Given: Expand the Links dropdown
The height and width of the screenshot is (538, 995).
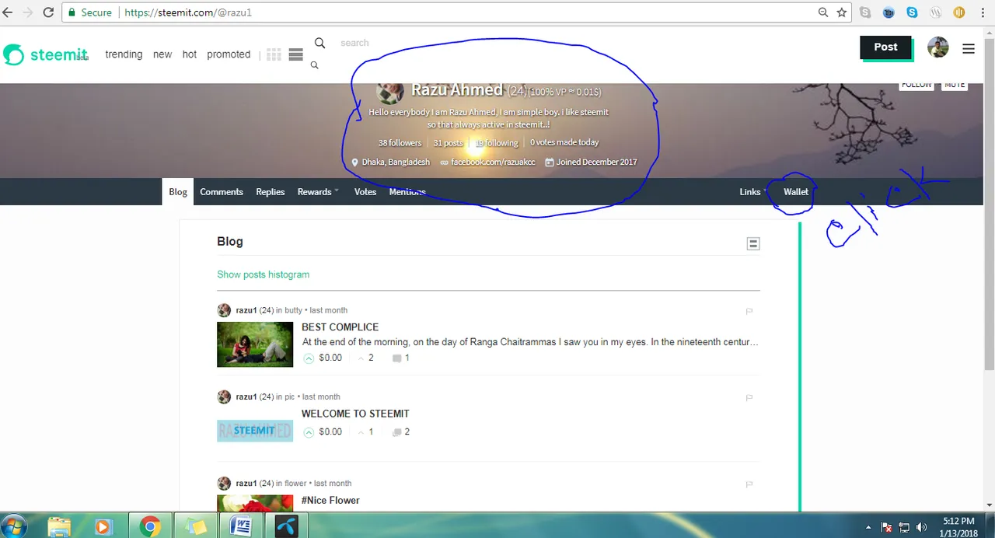Looking at the screenshot, I should [x=753, y=192].
